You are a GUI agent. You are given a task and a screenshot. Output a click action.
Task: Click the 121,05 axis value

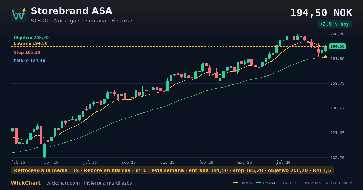tap(337, 133)
